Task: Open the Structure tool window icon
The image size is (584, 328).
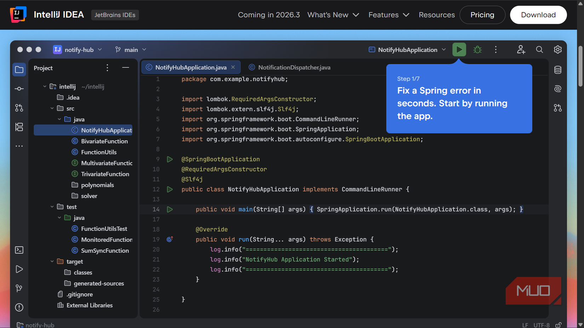Action: coord(19,127)
